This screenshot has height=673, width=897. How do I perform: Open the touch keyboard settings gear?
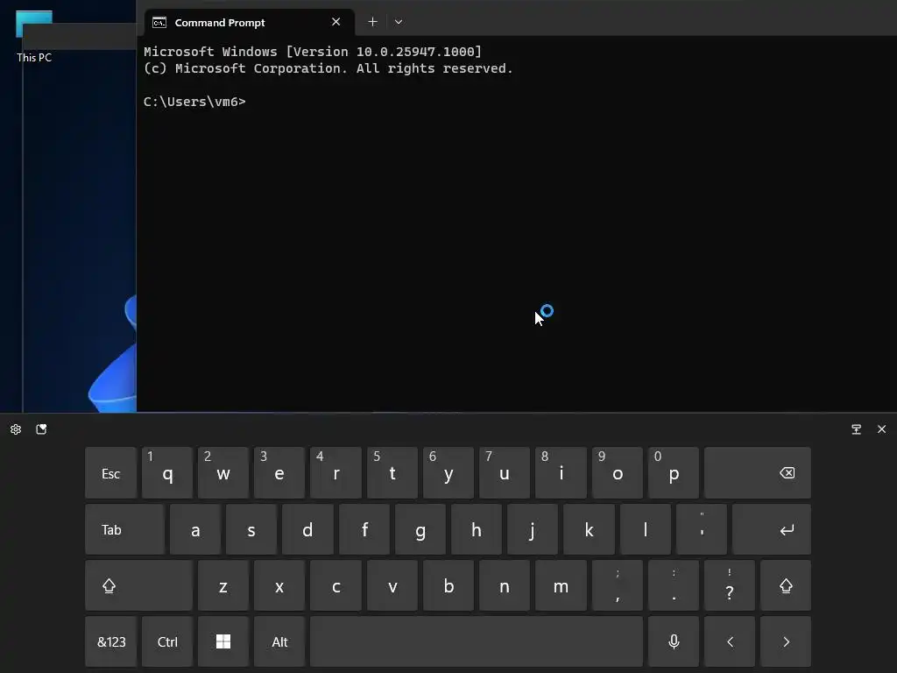16,429
